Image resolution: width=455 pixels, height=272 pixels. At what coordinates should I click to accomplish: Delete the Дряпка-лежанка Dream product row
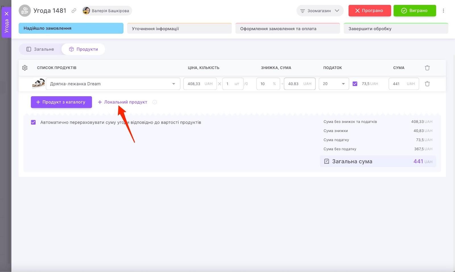(x=427, y=84)
